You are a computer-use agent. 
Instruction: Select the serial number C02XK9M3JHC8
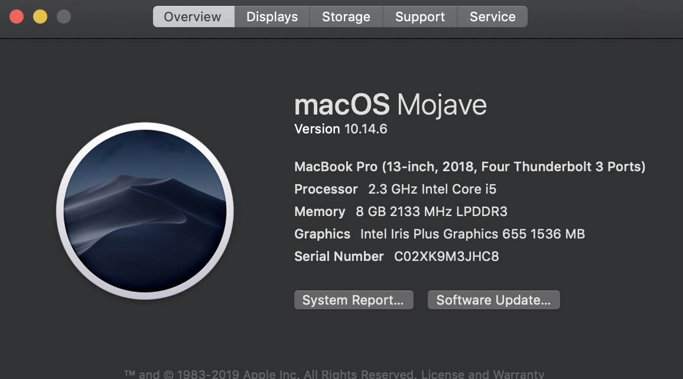pyautogui.click(x=446, y=256)
